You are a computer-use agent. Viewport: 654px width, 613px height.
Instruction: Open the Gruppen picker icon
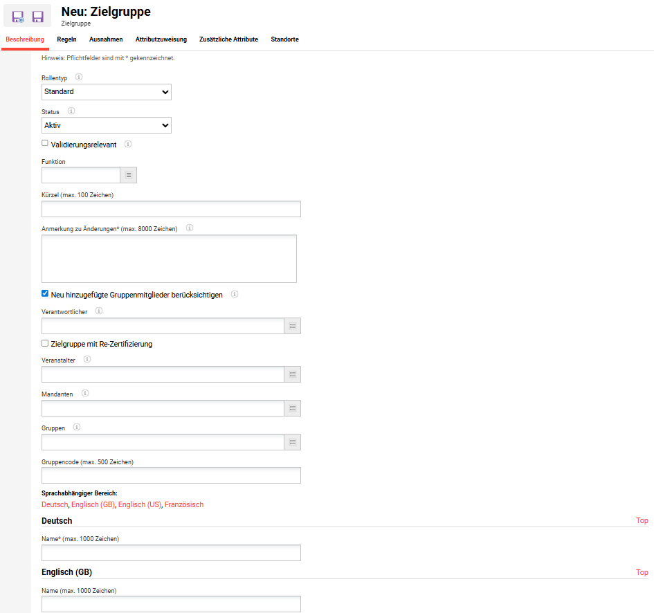coord(293,442)
